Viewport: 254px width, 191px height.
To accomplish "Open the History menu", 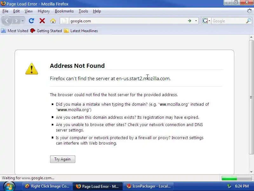I will [44, 11].
